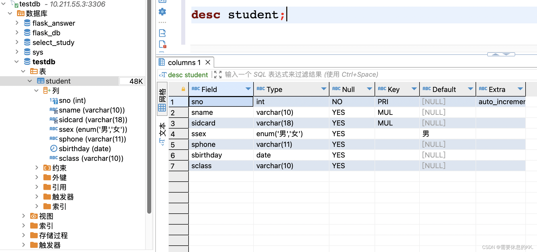Click the desc student SQL editor line
Screen dimensions: 537x252
[x=364, y=15]
